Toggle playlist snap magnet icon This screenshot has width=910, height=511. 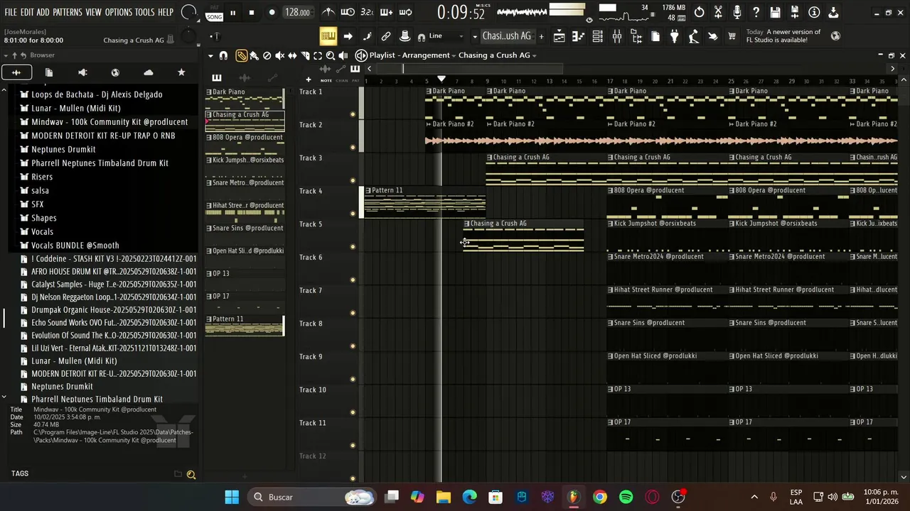click(223, 55)
